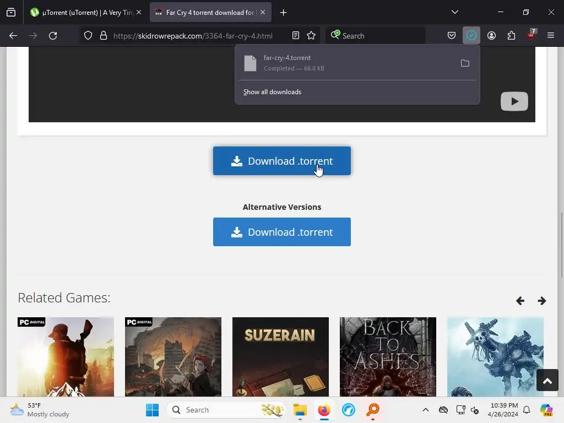Open the burning city red-haired girl thumbnail

tap(173, 357)
